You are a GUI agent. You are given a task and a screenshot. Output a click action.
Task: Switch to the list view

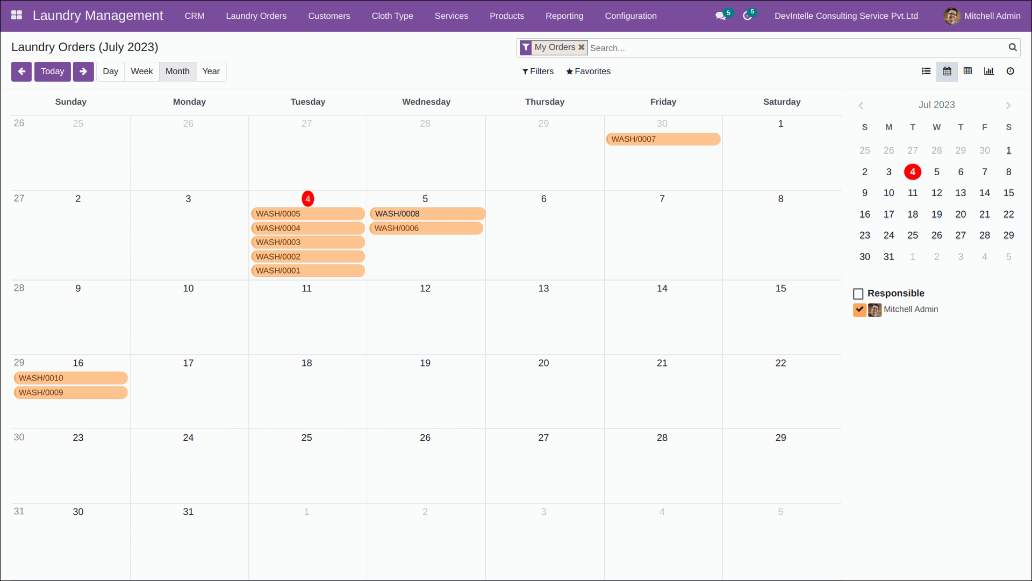(926, 71)
